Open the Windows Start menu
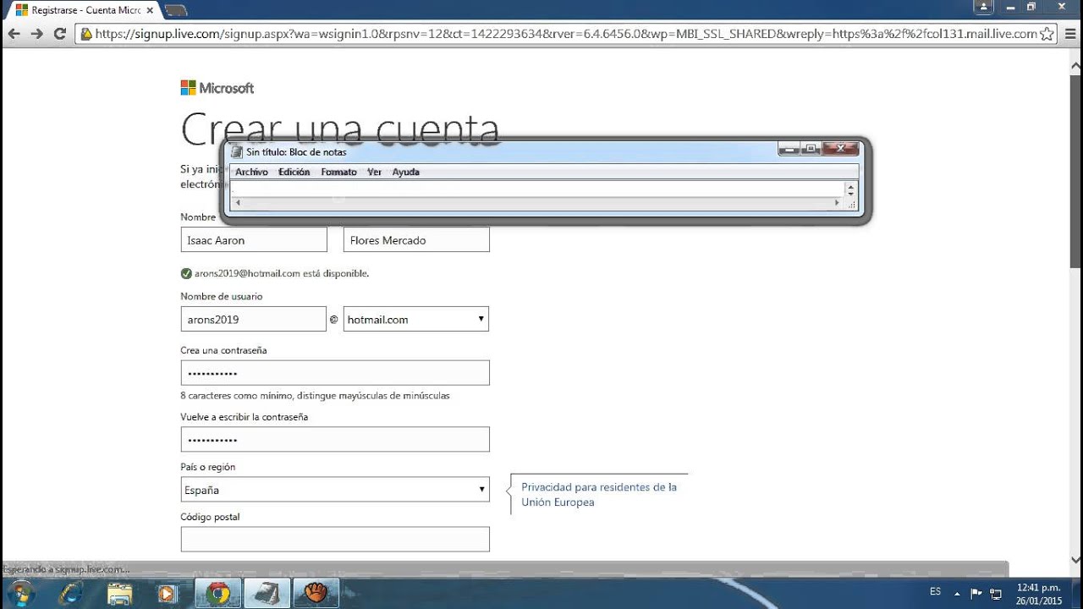This screenshot has height=609, width=1083. pos(19,592)
